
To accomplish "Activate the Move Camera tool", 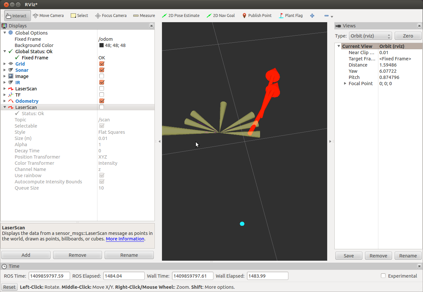I will (48, 16).
